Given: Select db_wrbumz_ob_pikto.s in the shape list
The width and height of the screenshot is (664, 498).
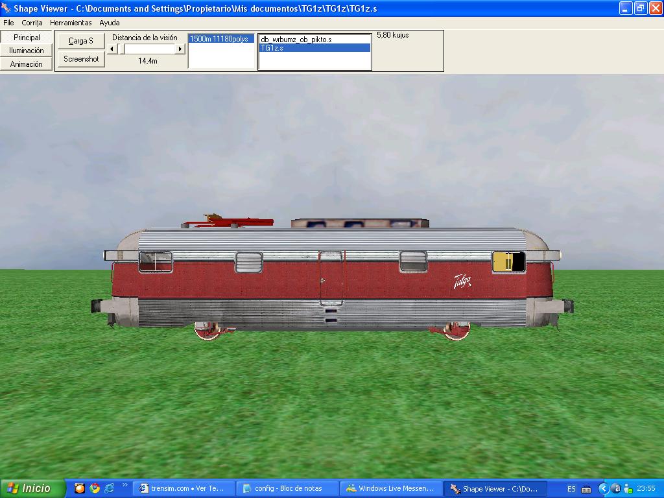Looking at the screenshot, I should [296, 40].
